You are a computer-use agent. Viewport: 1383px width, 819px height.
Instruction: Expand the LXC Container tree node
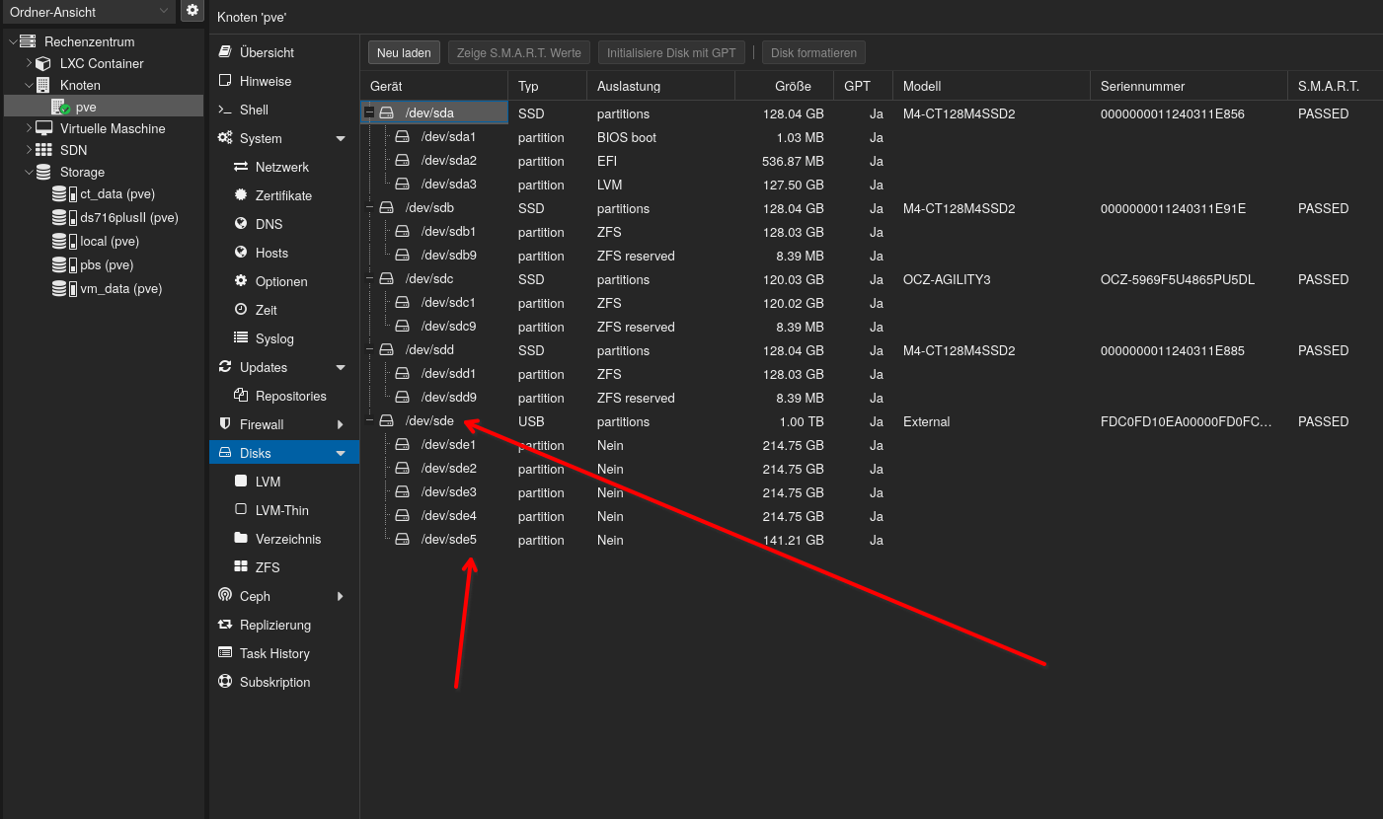tap(29, 63)
